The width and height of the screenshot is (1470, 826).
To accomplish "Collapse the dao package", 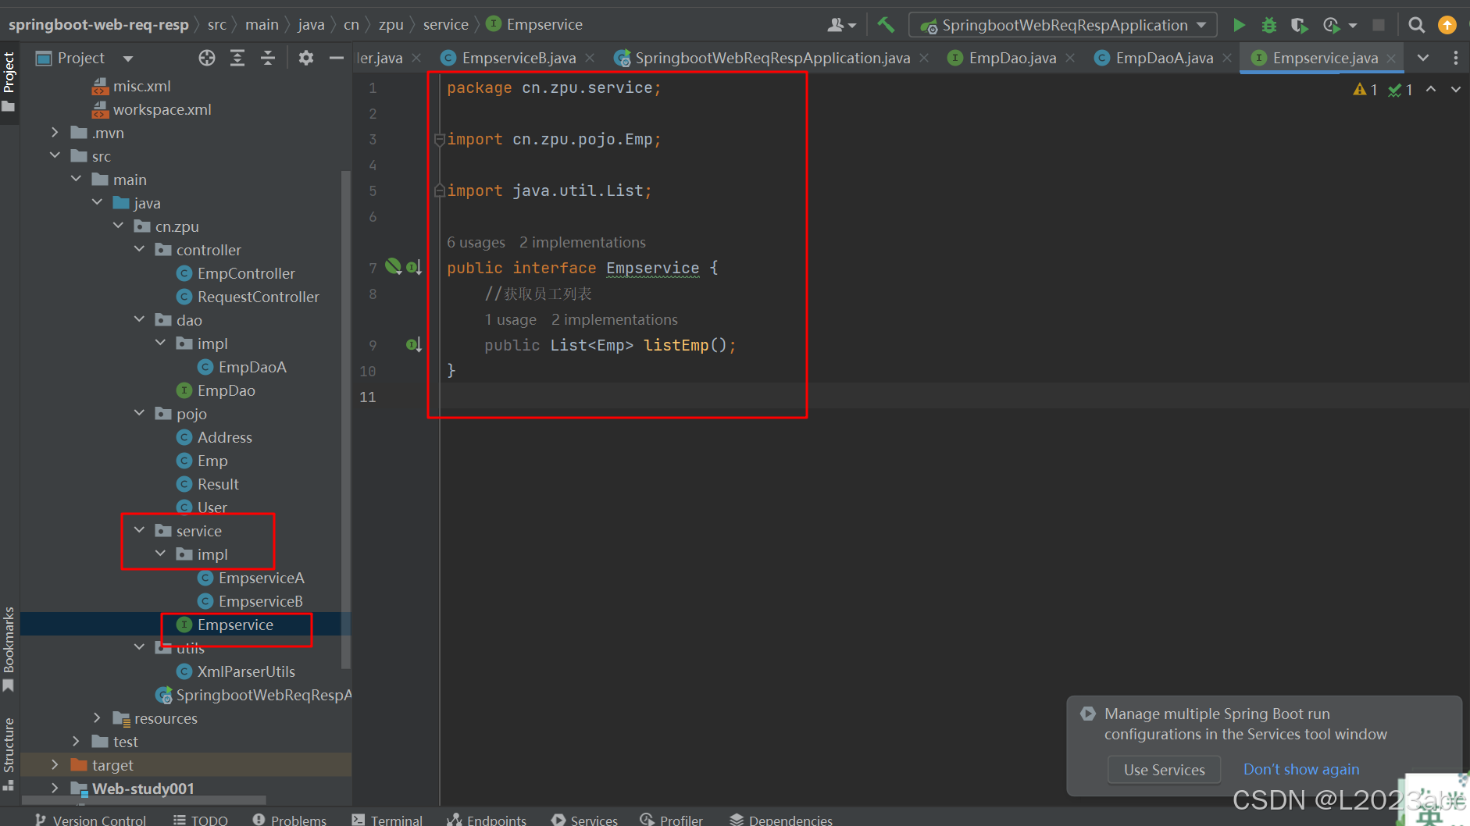I will coord(139,320).
